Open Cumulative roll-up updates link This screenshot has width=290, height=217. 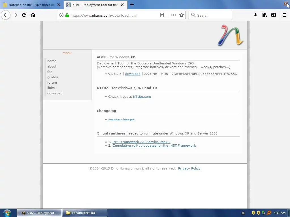pyautogui.click(x=154, y=146)
